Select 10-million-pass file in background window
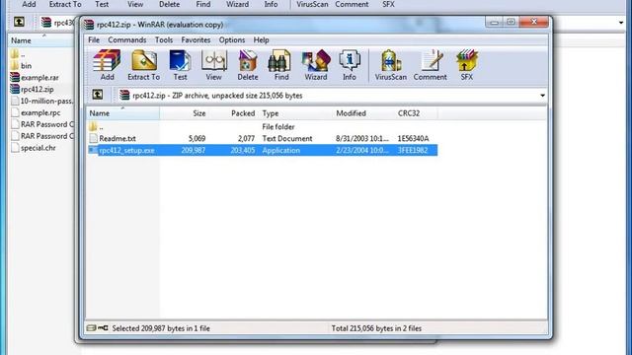The image size is (632, 355). (x=42, y=101)
